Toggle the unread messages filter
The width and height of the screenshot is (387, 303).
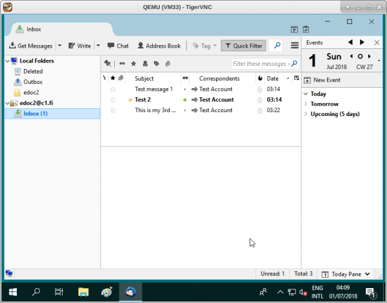122,64
